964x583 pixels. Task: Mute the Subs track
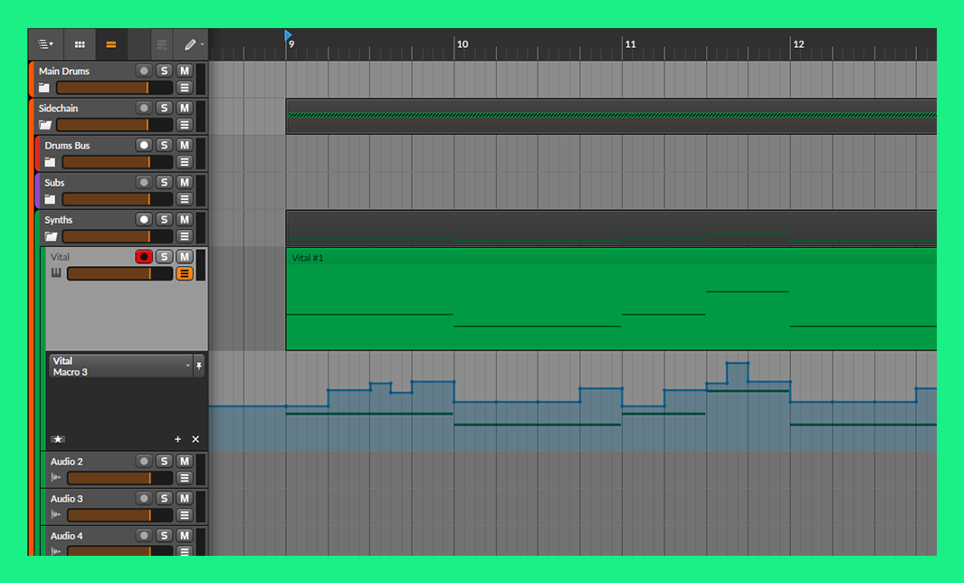[185, 182]
